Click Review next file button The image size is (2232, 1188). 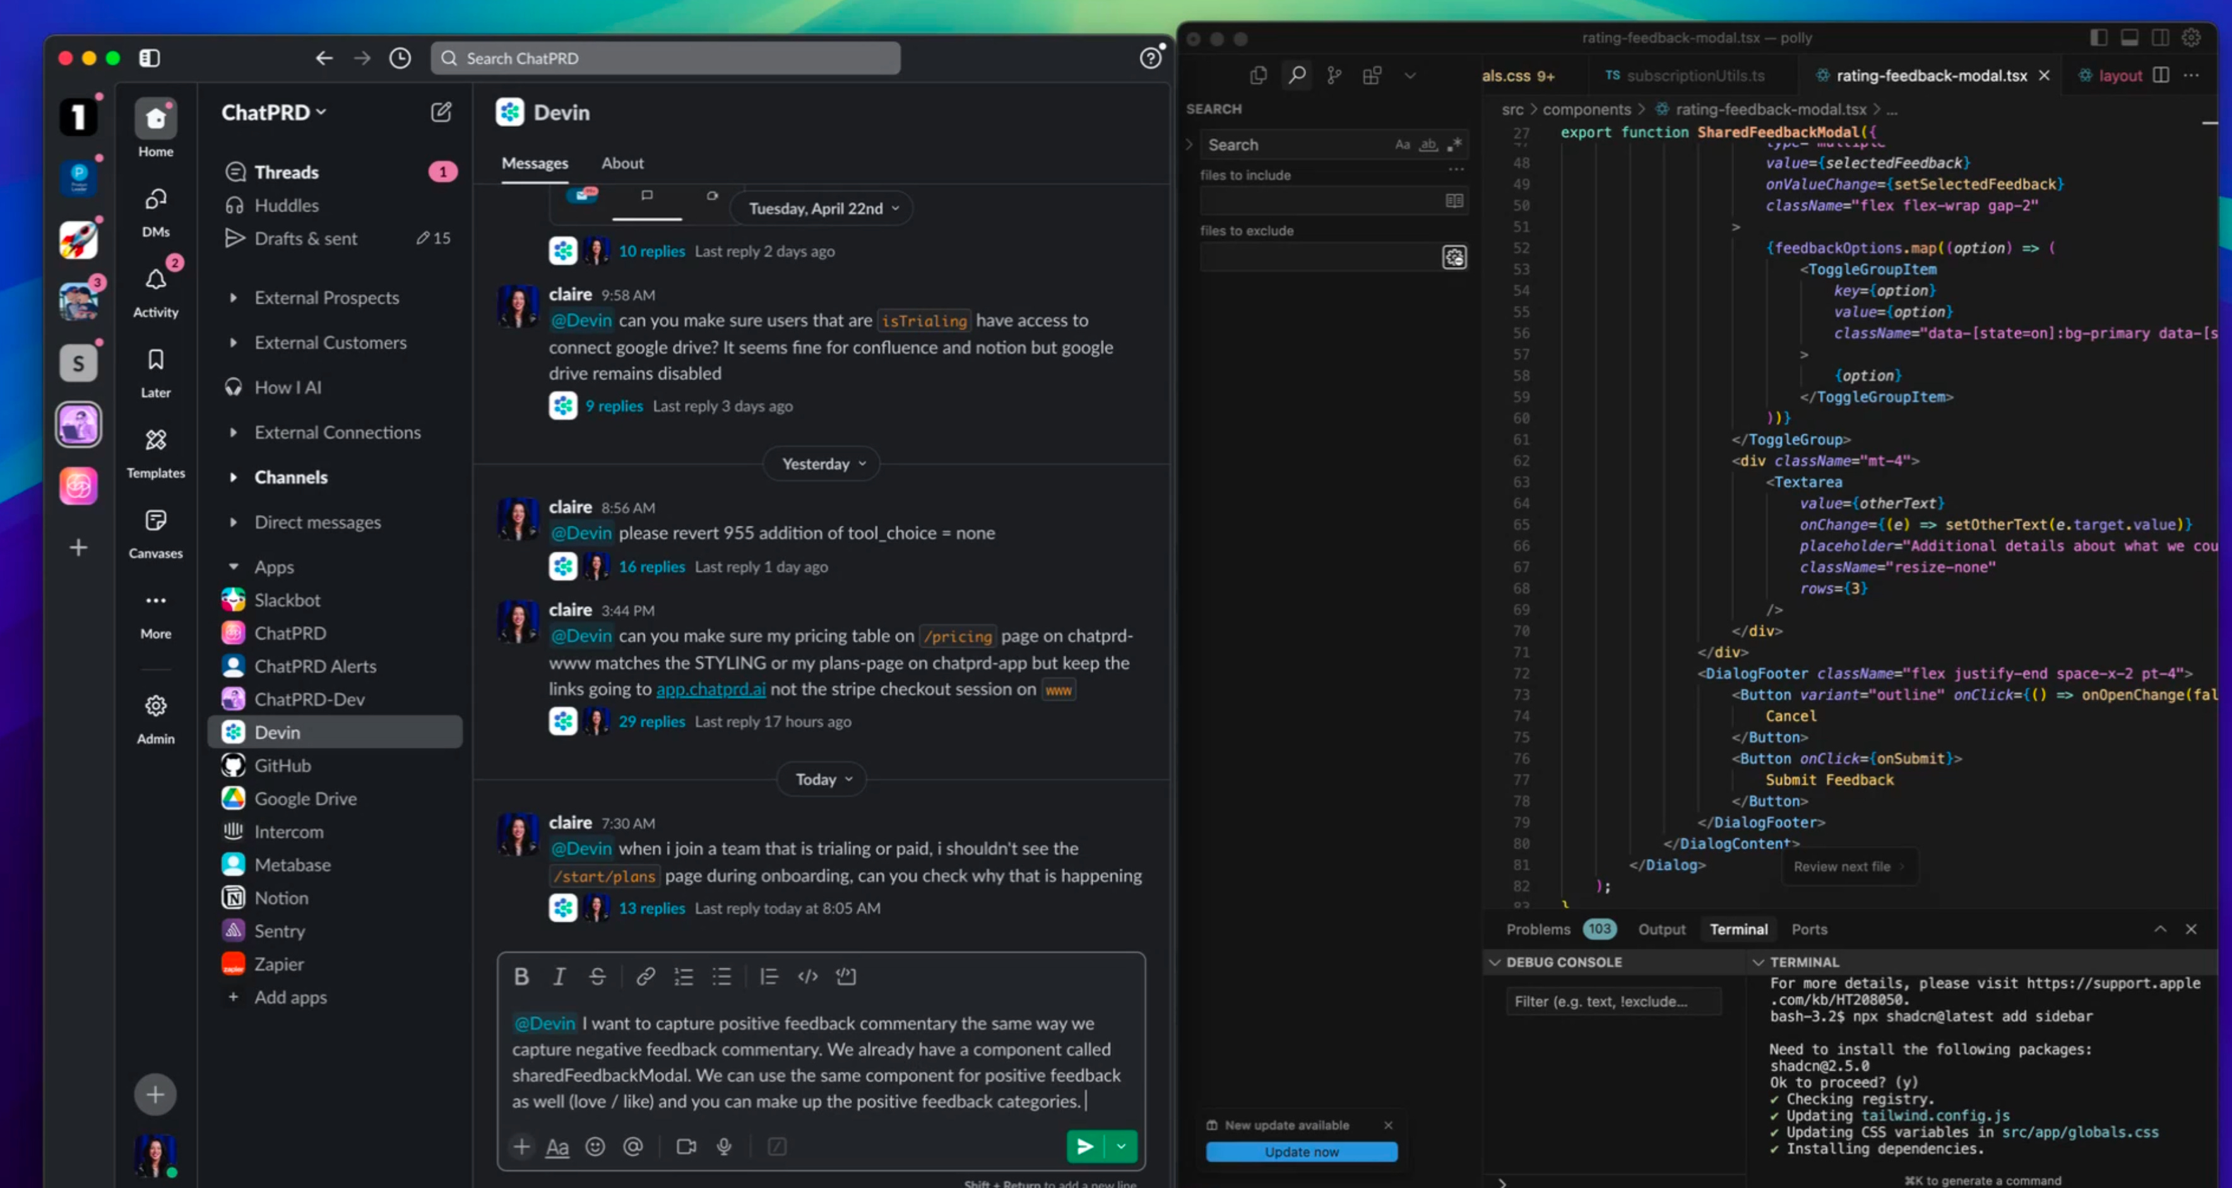pyautogui.click(x=1849, y=865)
